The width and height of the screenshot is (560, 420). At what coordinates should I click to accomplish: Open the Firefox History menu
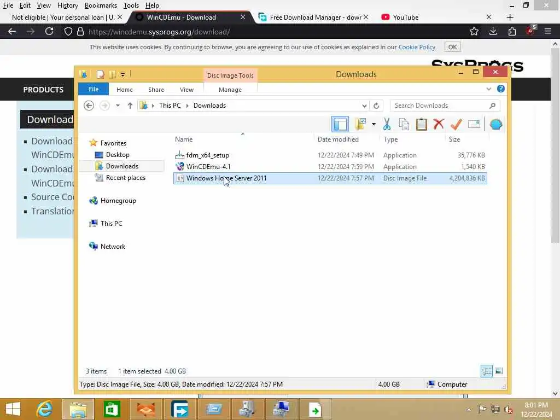click(x=67, y=5)
